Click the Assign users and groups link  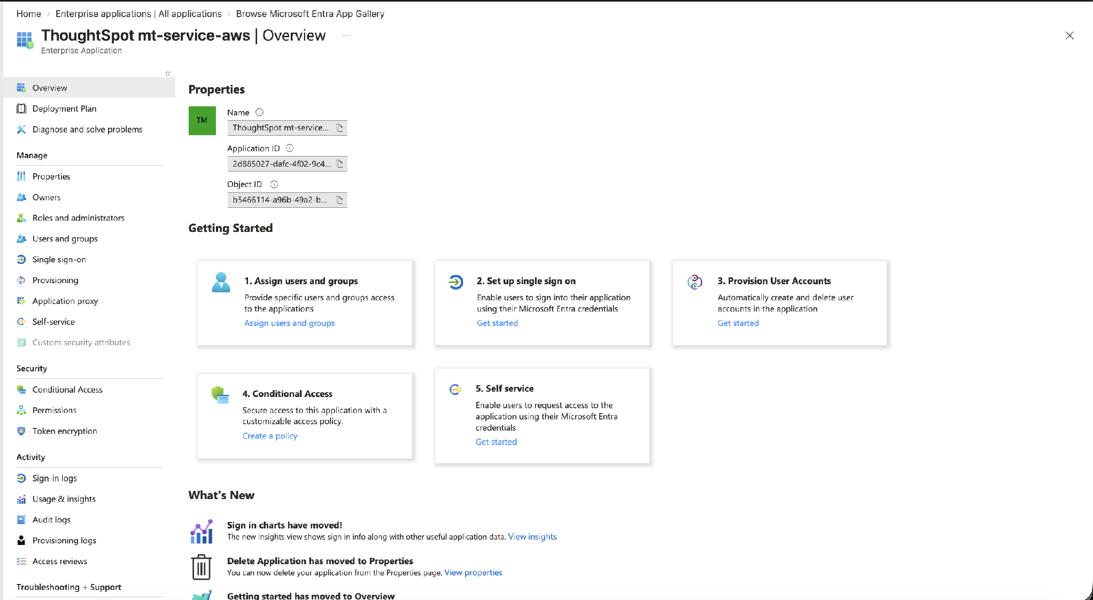pos(290,323)
